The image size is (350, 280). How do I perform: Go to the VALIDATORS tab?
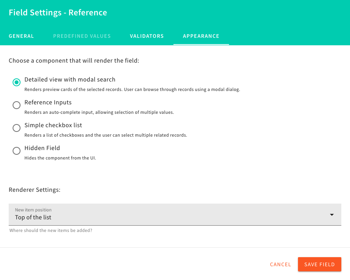pos(147,36)
